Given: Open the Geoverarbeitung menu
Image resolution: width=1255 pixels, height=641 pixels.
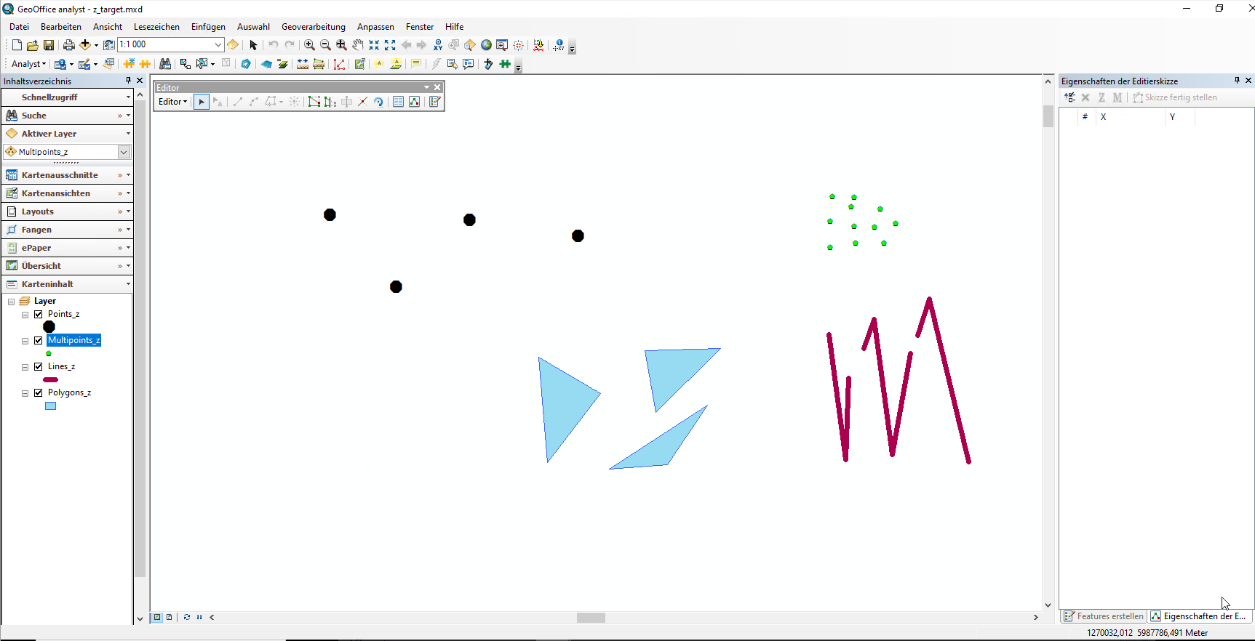Looking at the screenshot, I should coord(313,27).
